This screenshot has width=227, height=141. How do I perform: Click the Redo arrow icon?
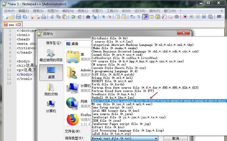tap(79, 17)
